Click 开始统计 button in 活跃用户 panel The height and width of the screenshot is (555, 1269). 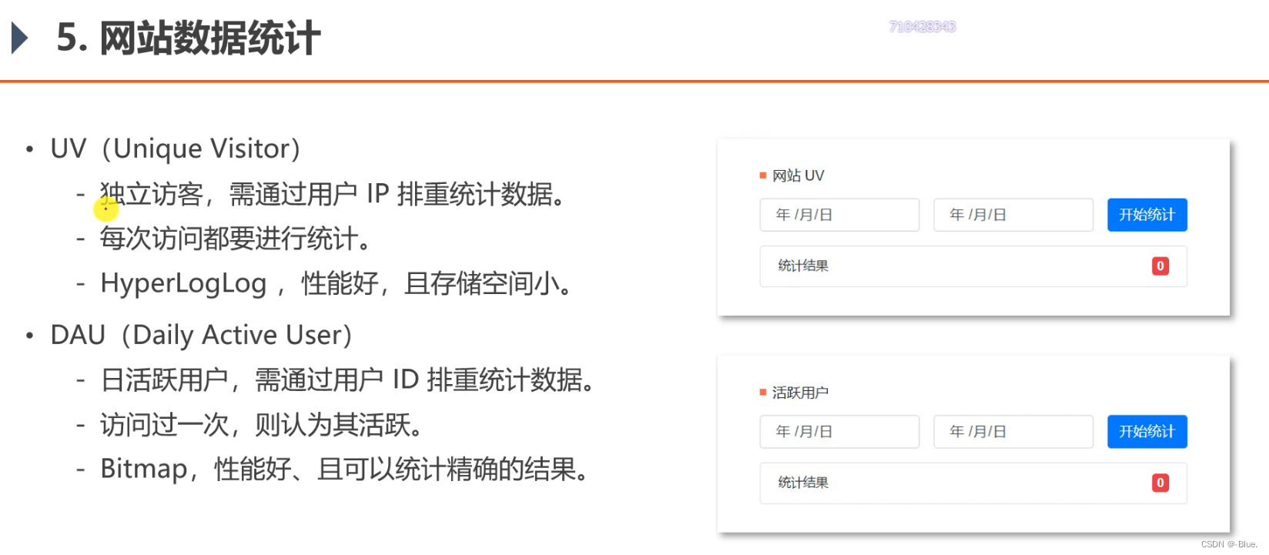1147,432
